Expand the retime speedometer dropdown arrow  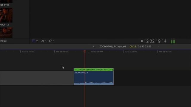pyautogui.click(x=53, y=41)
